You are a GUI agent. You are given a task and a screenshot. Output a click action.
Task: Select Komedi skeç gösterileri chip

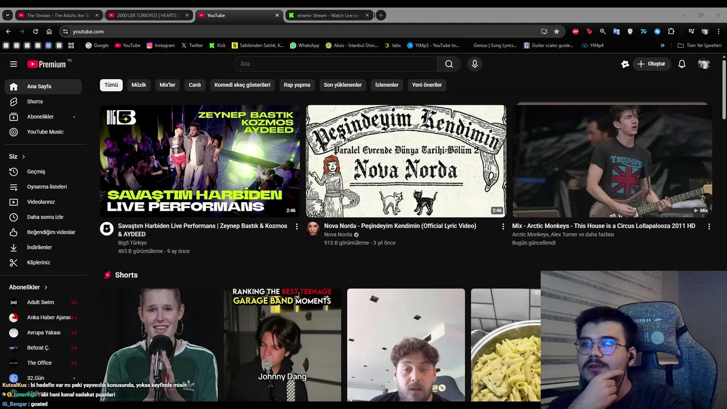(x=243, y=85)
